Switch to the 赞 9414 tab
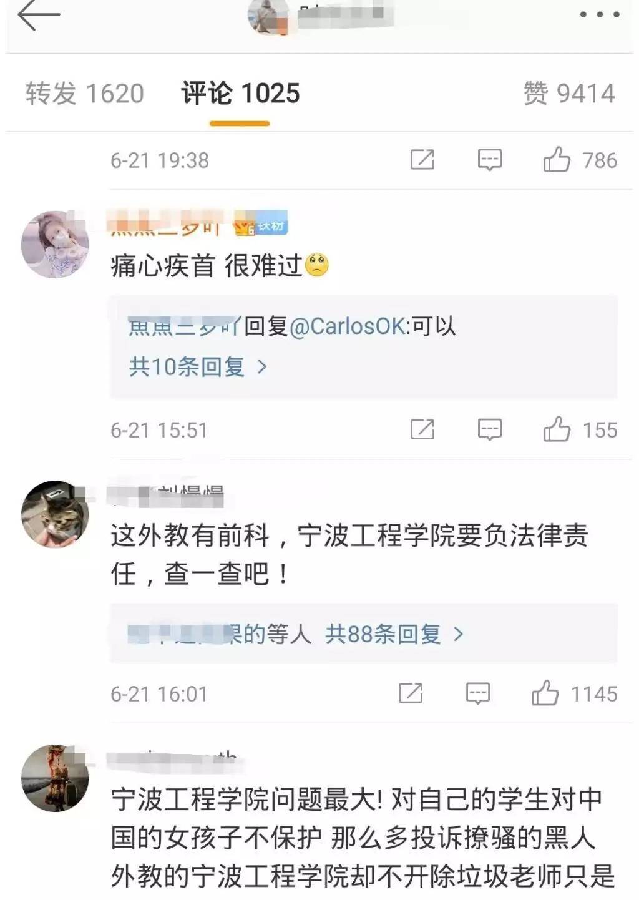This screenshot has height=900, width=639. point(569,94)
